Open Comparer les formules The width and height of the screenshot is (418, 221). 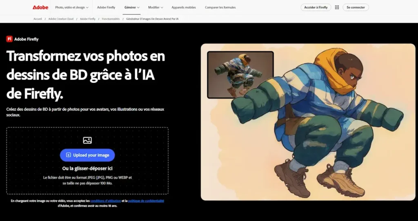pos(220,7)
